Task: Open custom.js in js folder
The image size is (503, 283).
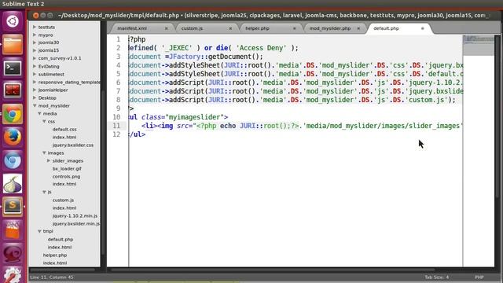Action: click(63, 200)
